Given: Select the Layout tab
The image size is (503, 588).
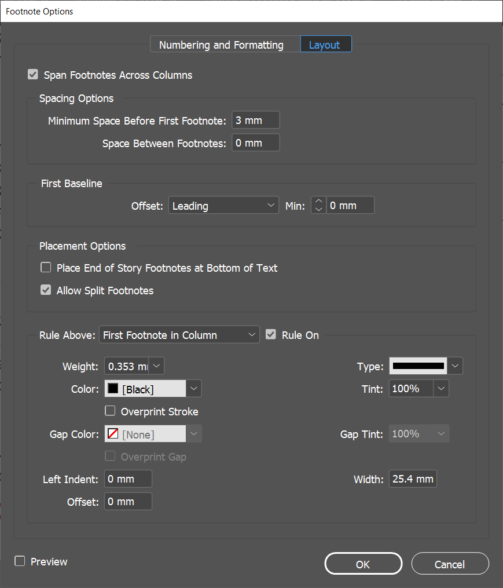Looking at the screenshot, I should (x=325, y=45).
